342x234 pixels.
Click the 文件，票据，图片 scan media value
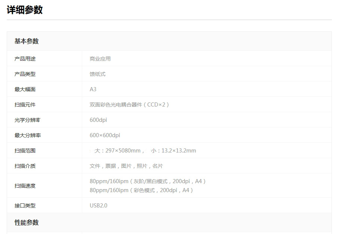click(x=126, y=166)
